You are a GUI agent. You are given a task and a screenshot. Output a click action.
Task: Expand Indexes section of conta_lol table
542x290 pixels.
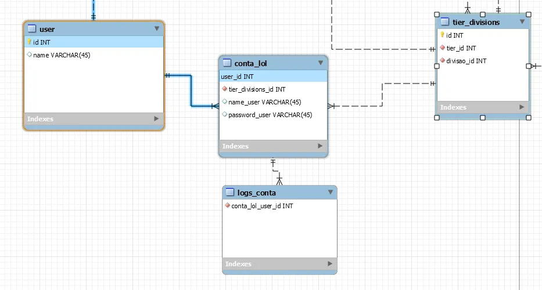tap(320, 146)
